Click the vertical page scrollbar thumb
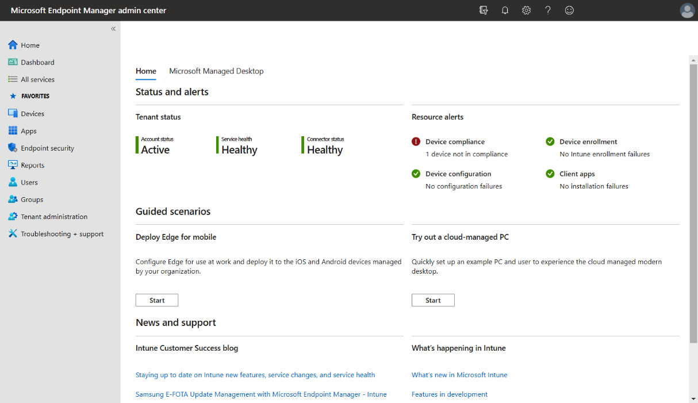Screen dimensions: 698x403 [693, 204]
